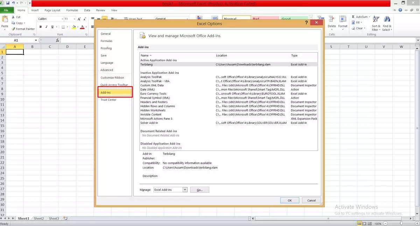The width and height of the screenshot is (420, 226).
Task: Open Find & Select binoculars
Action: tap(387, 23)
